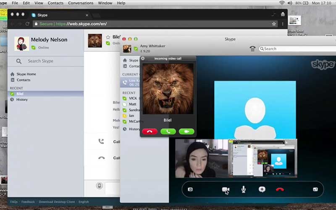Viewport: 336px width, 210px height.
Task: Decline the incoming video call from Bilel
Action: (x=150, y=131)
